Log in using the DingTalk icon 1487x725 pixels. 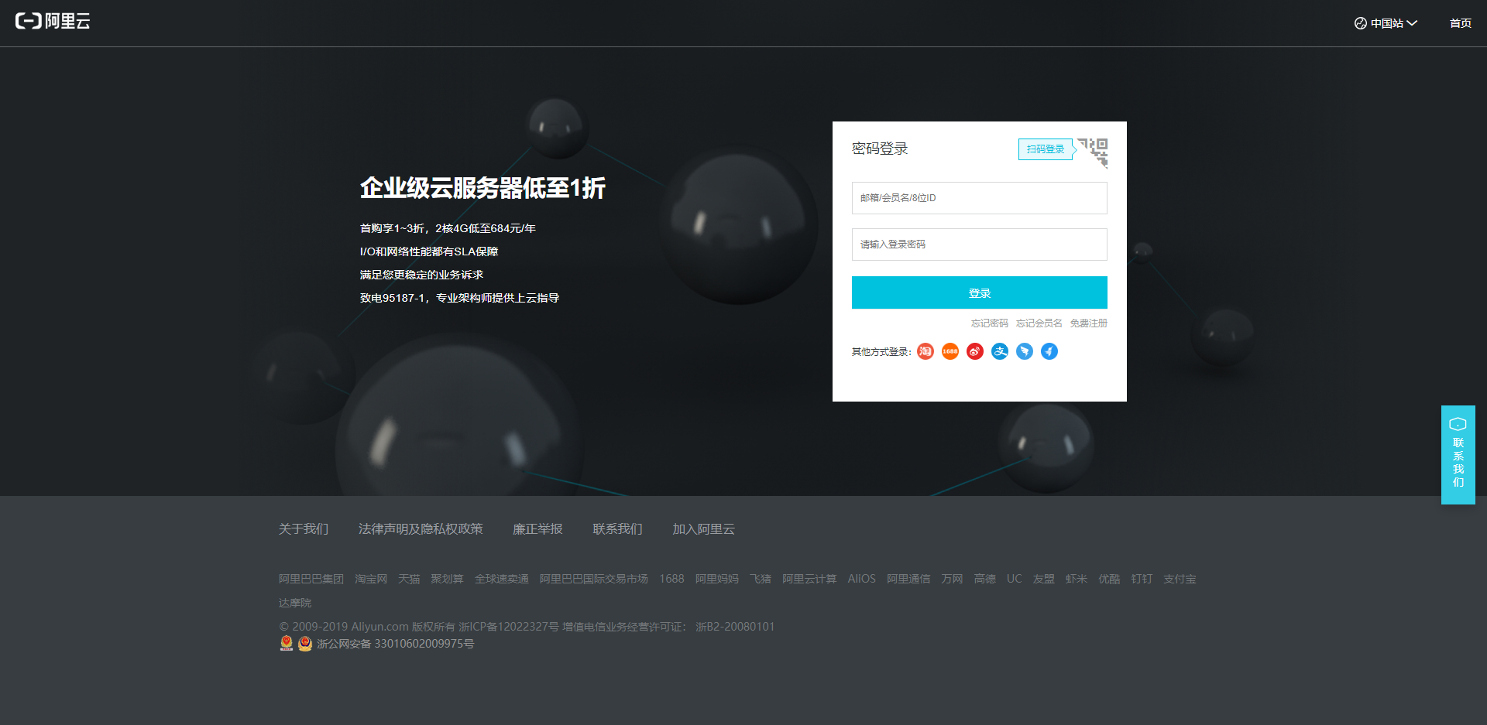[1024, 351]
